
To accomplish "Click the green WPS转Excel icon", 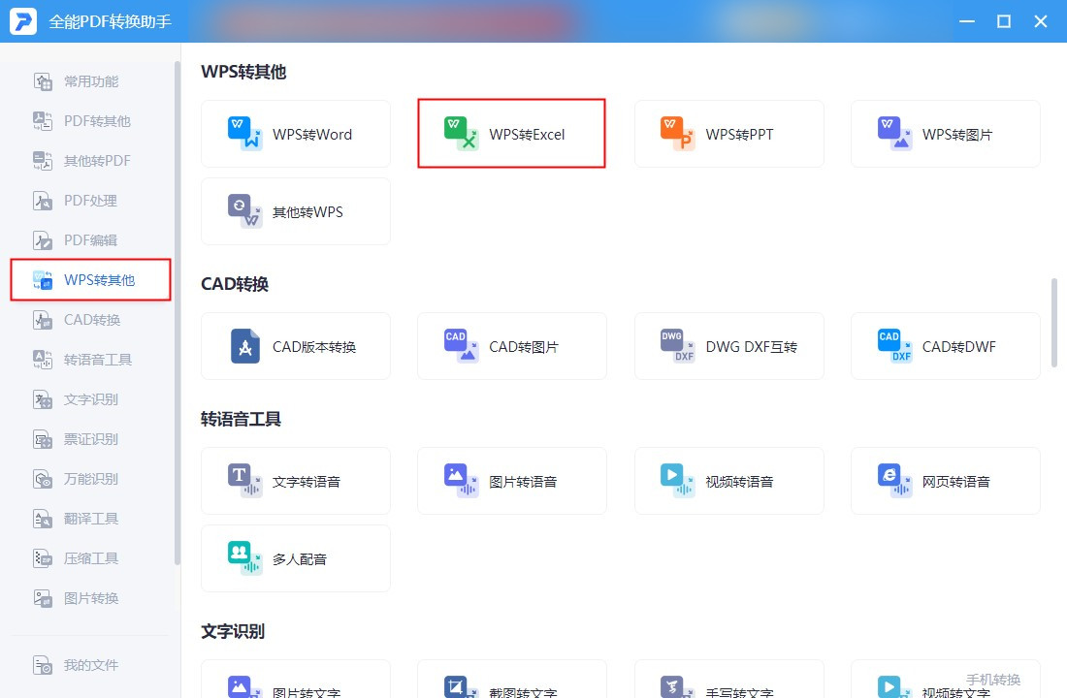I will pos(462,134).
